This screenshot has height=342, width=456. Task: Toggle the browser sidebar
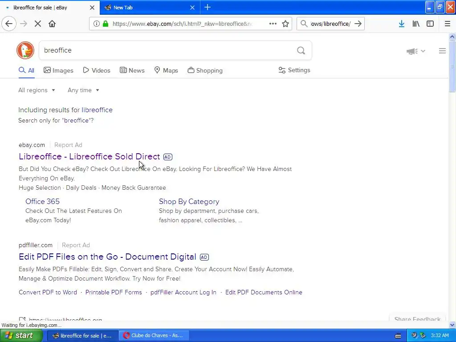coord(430,24)
